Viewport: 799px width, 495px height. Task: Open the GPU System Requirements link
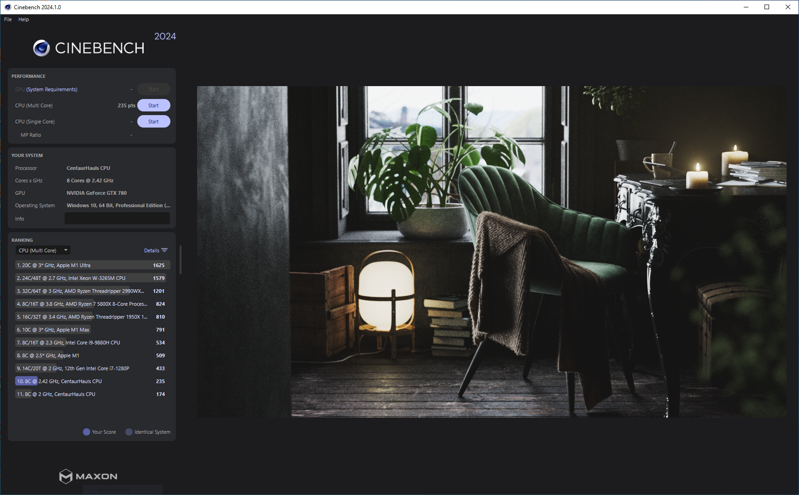point(52,89)
